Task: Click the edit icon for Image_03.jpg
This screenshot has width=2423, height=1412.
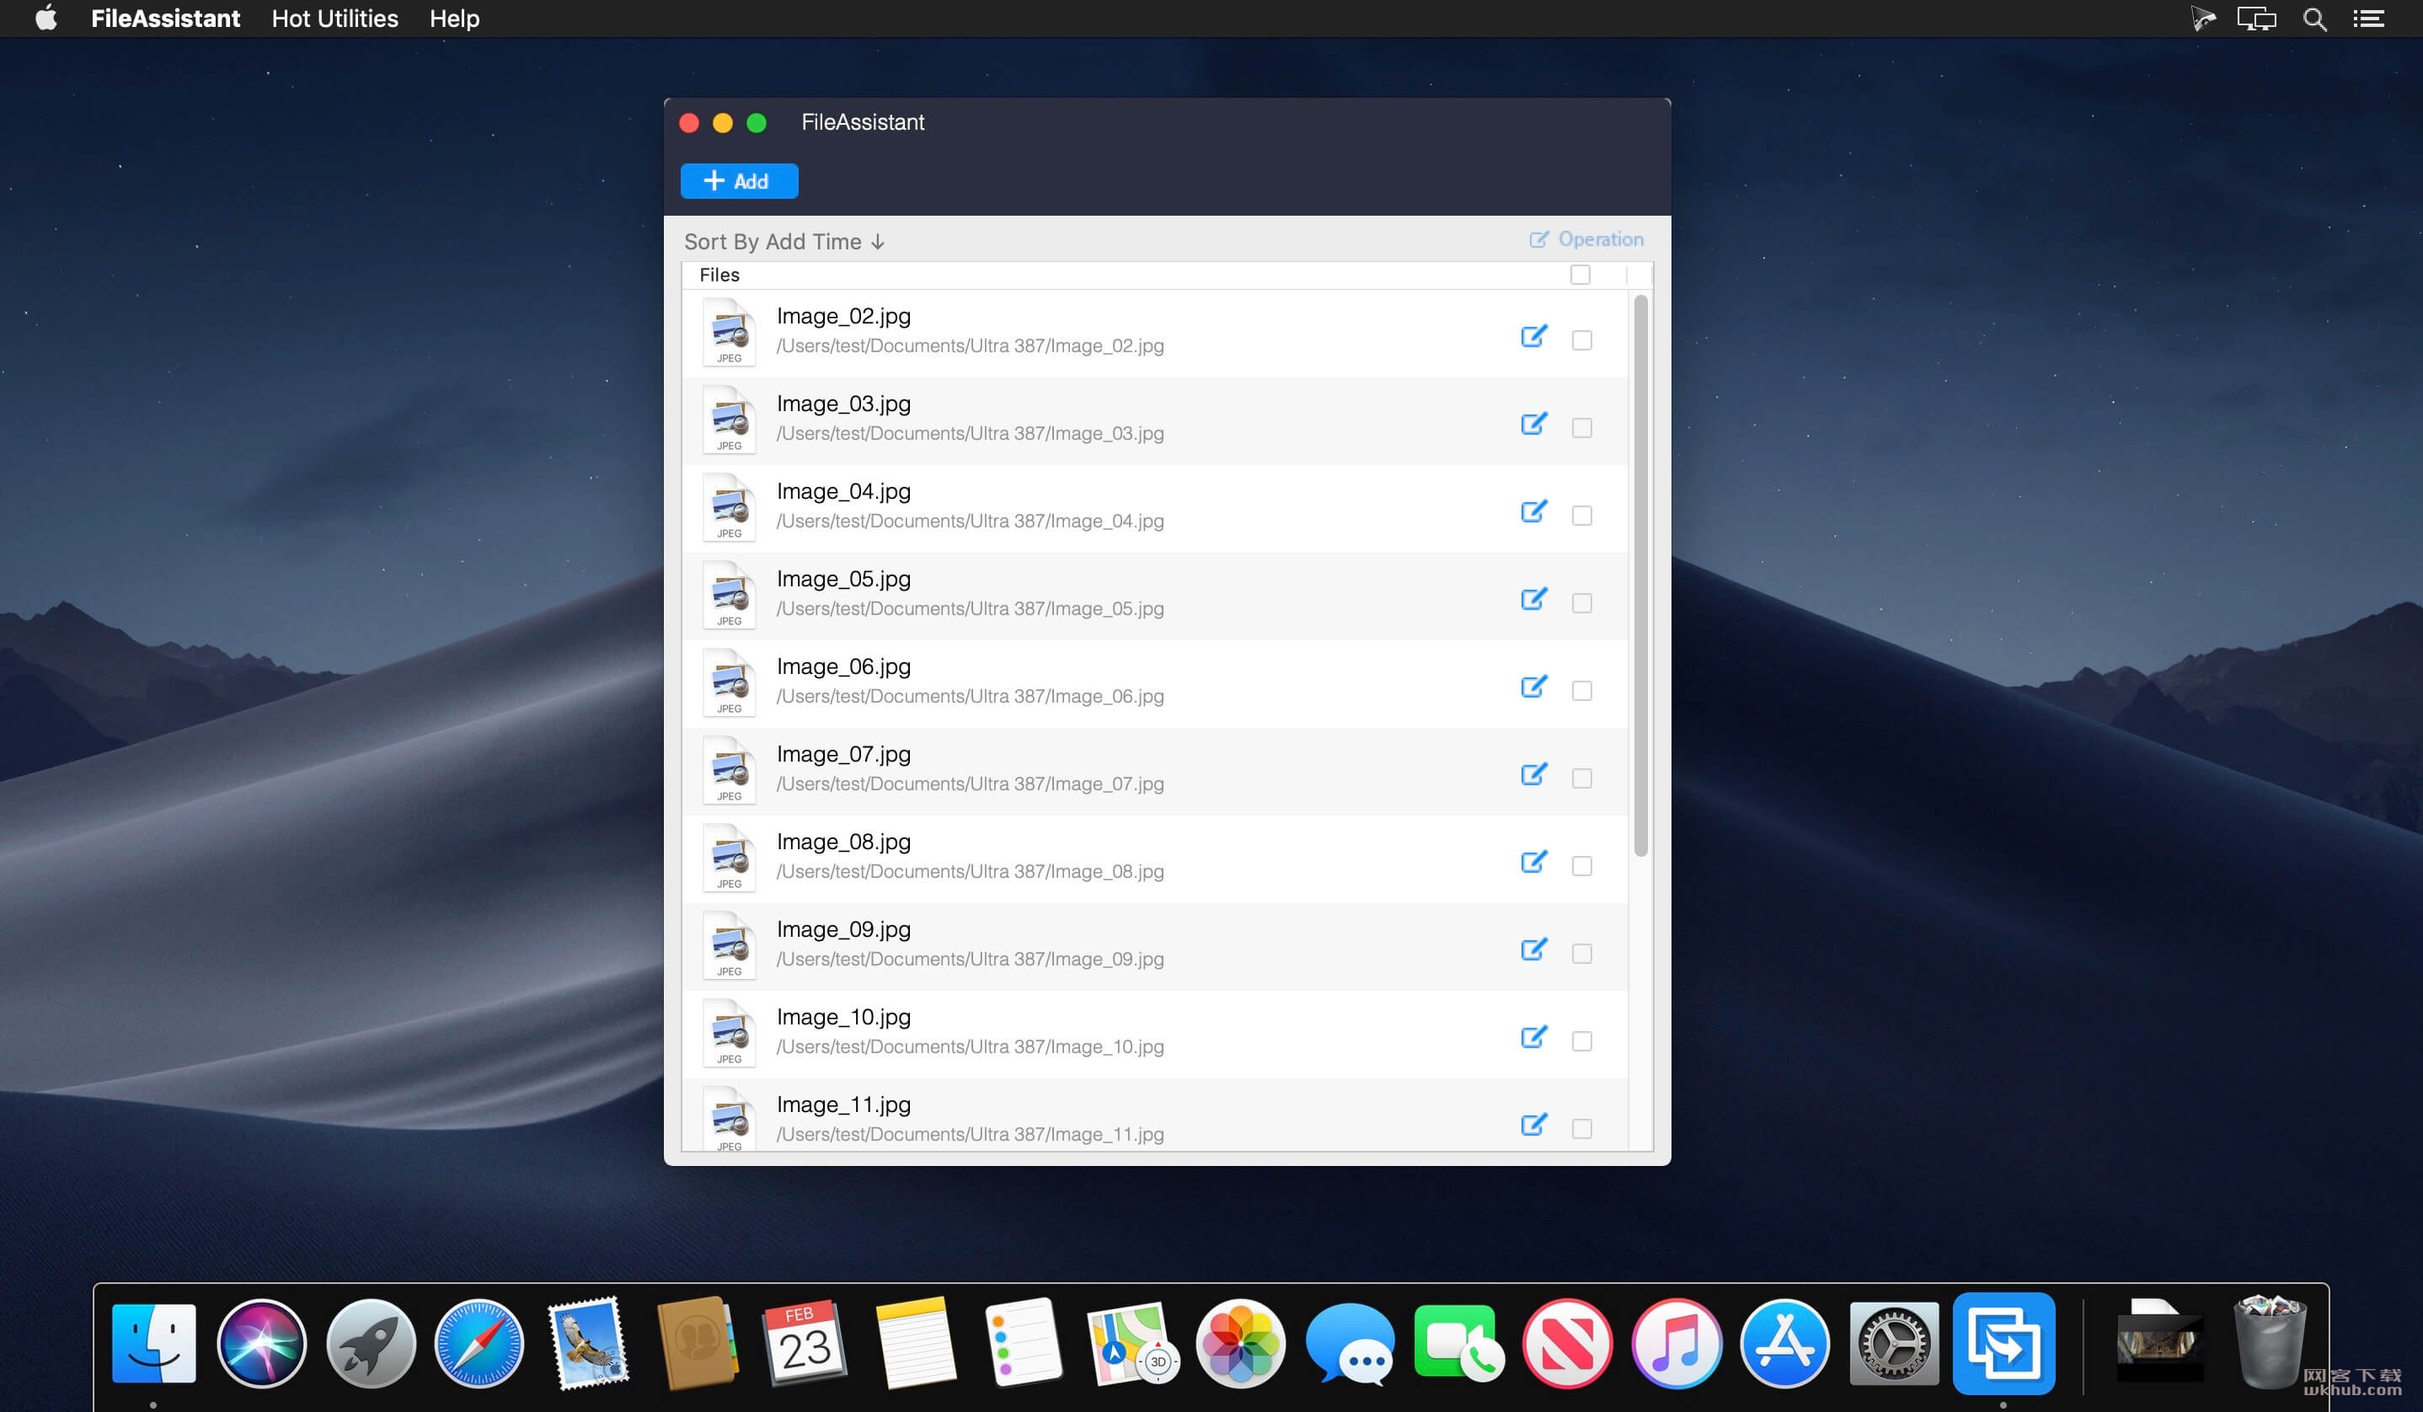Action: point(1533,424)
